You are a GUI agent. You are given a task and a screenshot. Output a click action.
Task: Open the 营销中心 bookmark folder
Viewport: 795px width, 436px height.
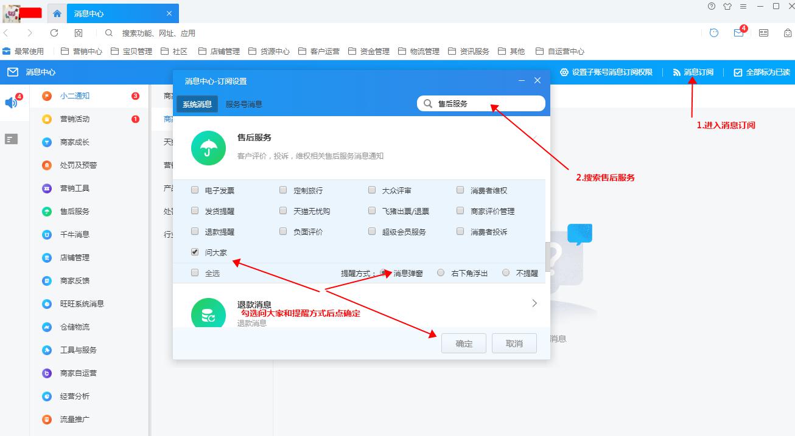pyautogui.click(x=82, y=51)
